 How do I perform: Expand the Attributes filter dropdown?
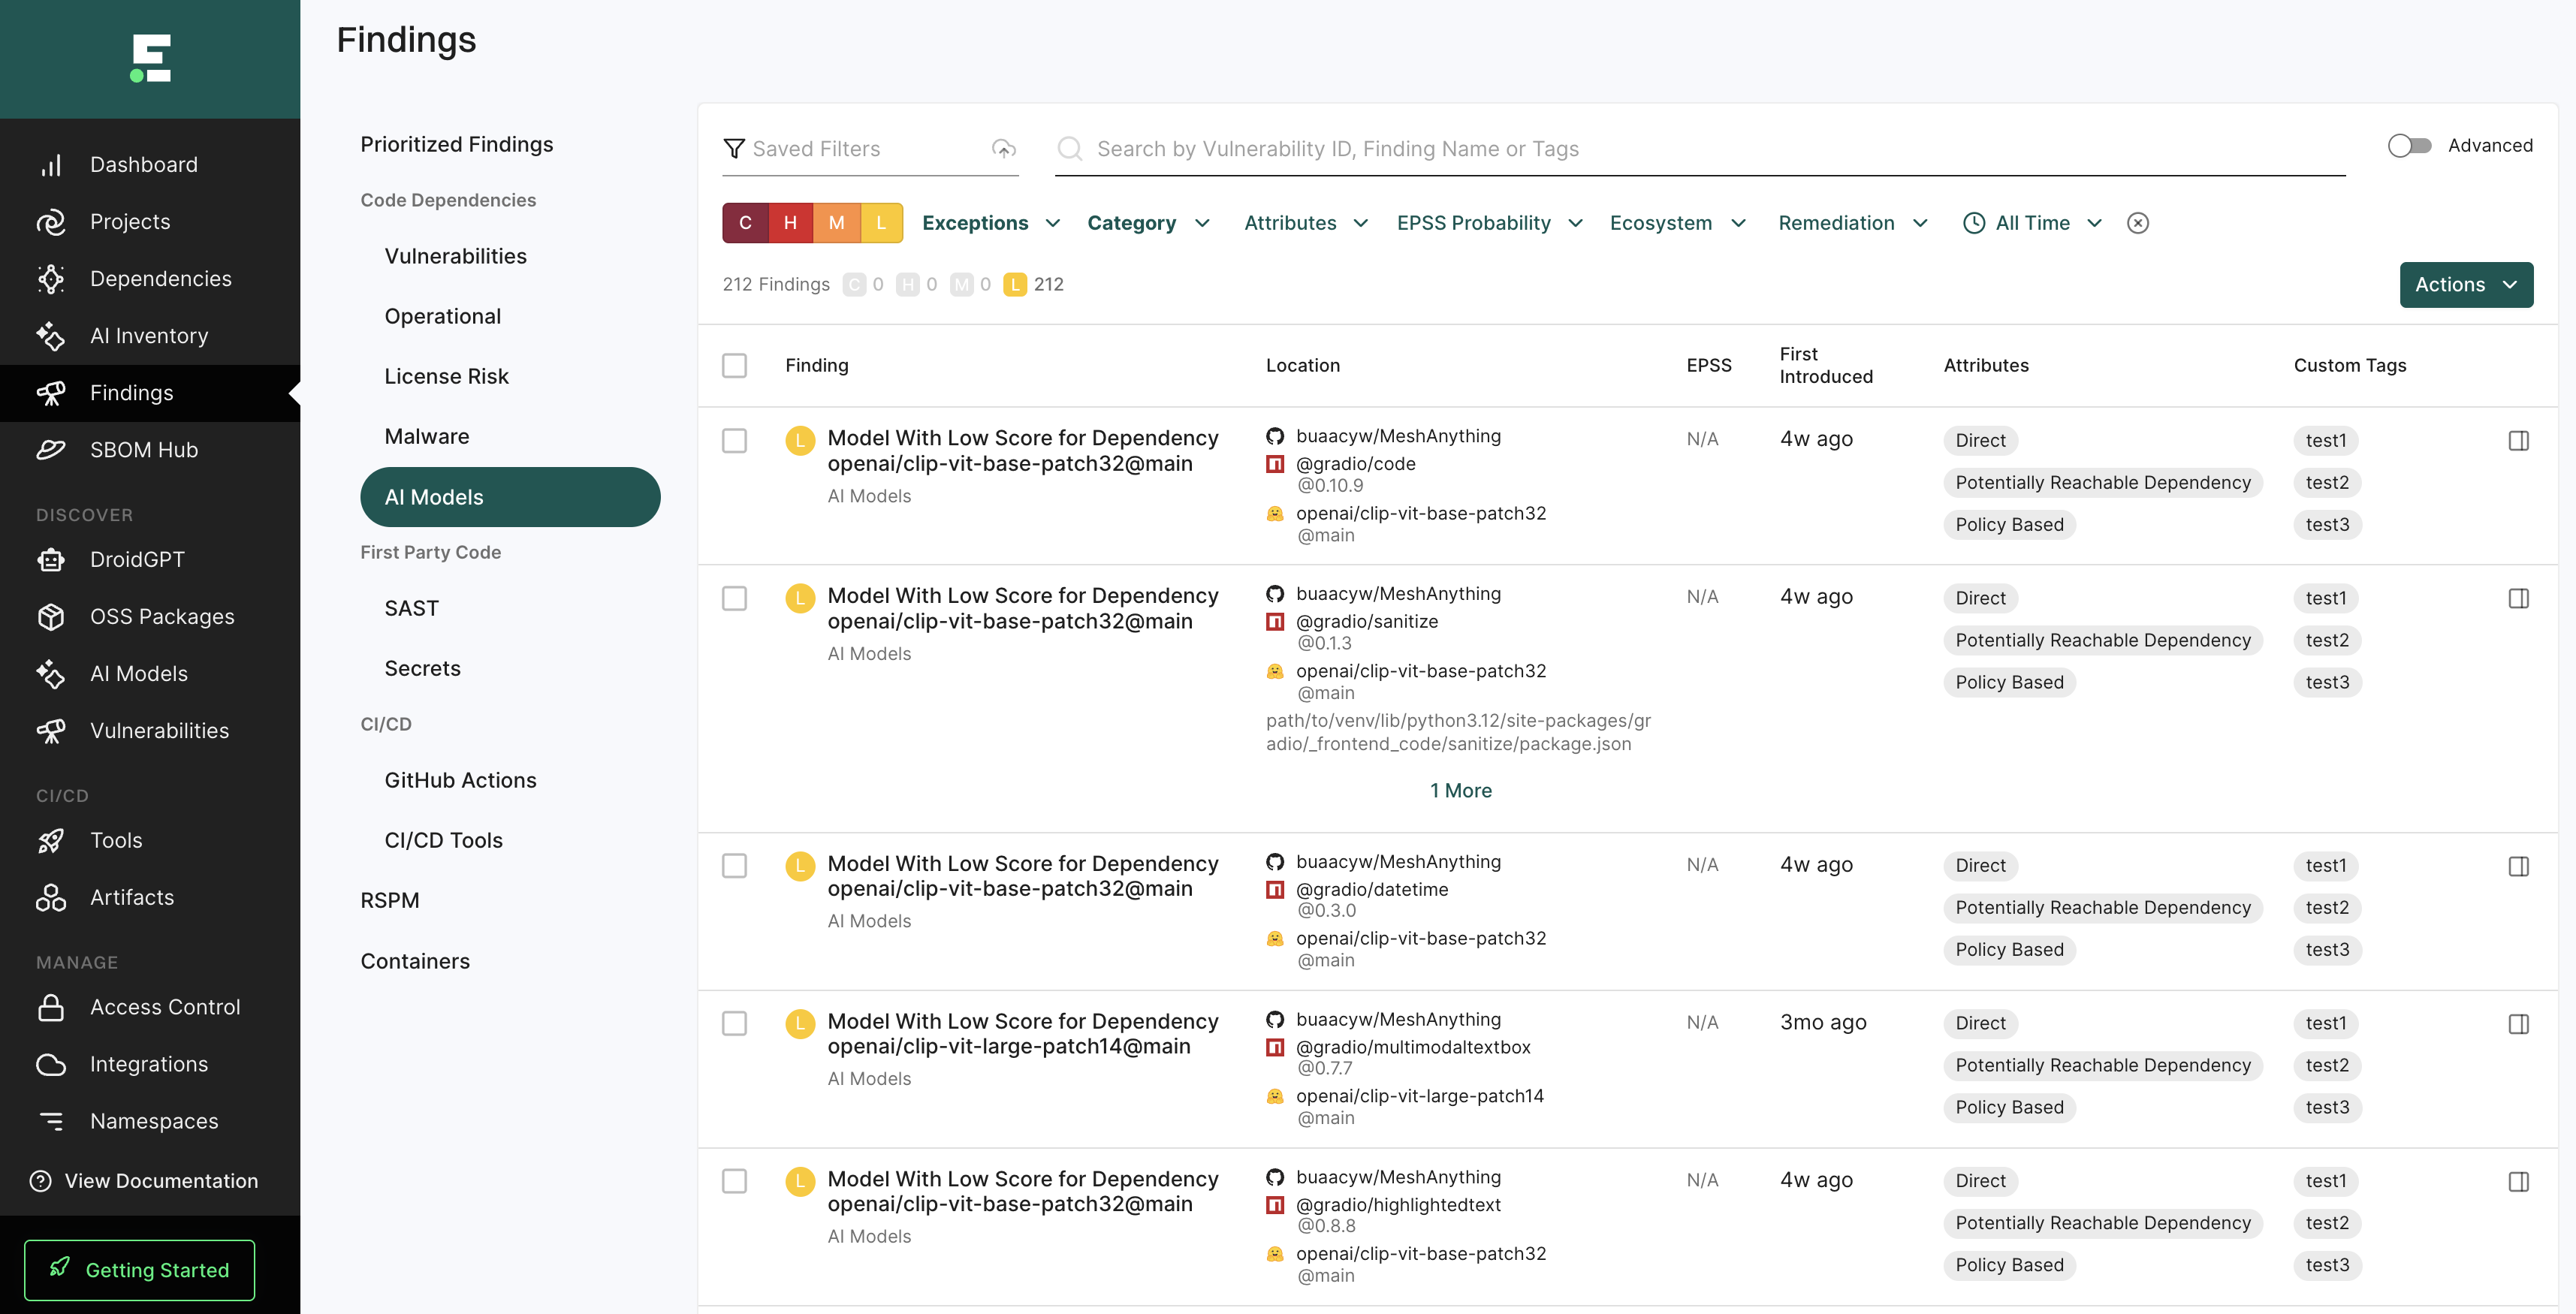click(1306, 223)
